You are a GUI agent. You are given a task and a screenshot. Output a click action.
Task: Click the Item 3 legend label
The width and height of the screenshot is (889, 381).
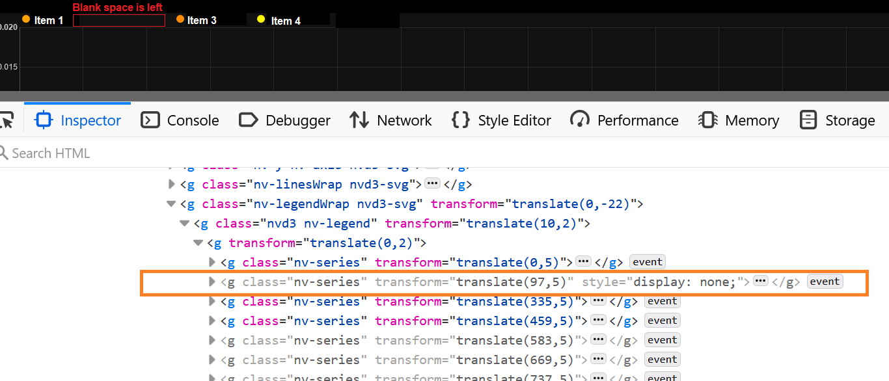[202, 21]
